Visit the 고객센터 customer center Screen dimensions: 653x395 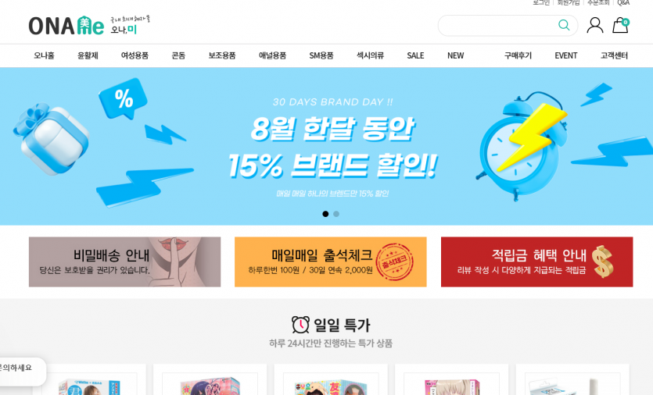pos(614,55)
